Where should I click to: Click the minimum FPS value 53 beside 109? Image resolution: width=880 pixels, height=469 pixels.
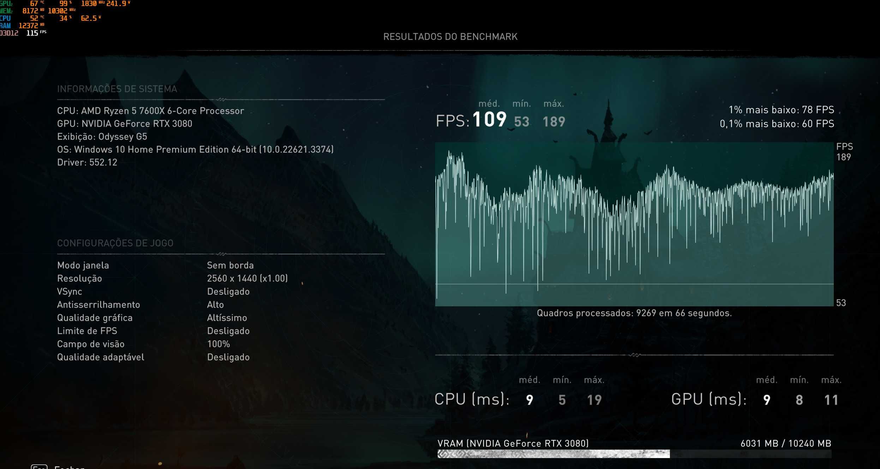pyautogui.click(x=521, y=122)
